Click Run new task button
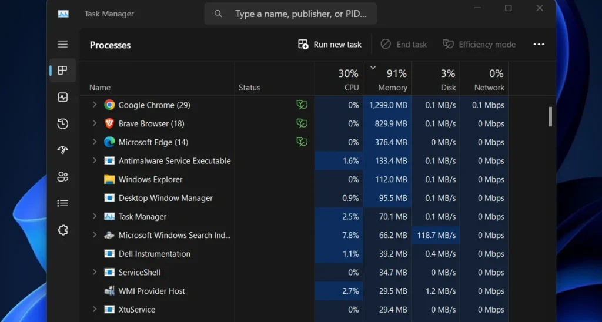The image size is (602, 322). pyautogui.click(x=330, y=45)
